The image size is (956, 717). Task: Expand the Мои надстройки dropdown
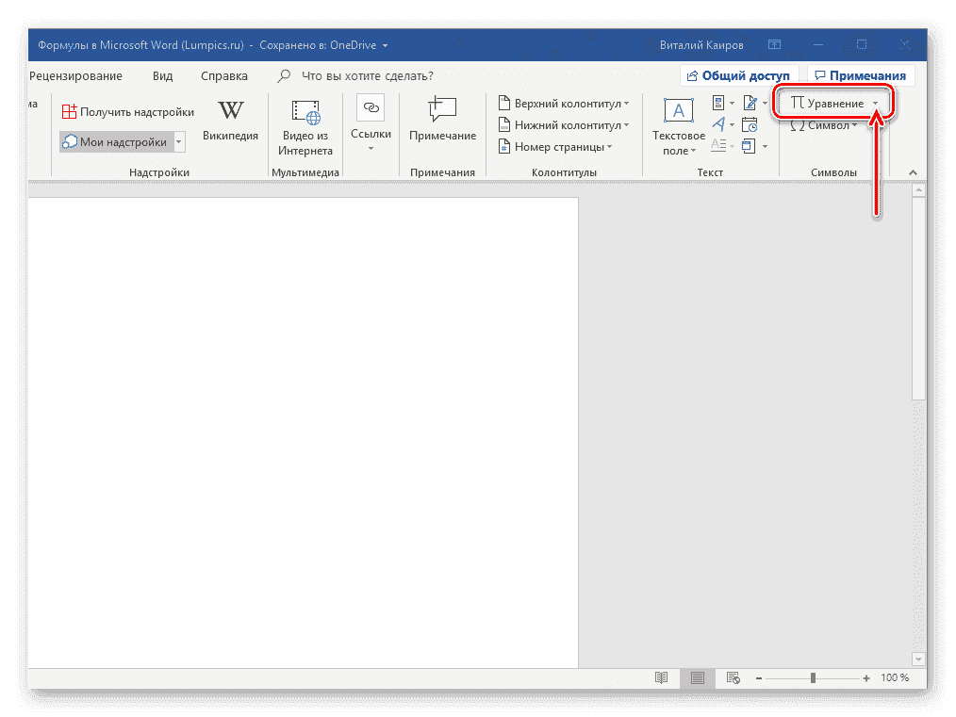pyautogui.click(x=178, y=140)
